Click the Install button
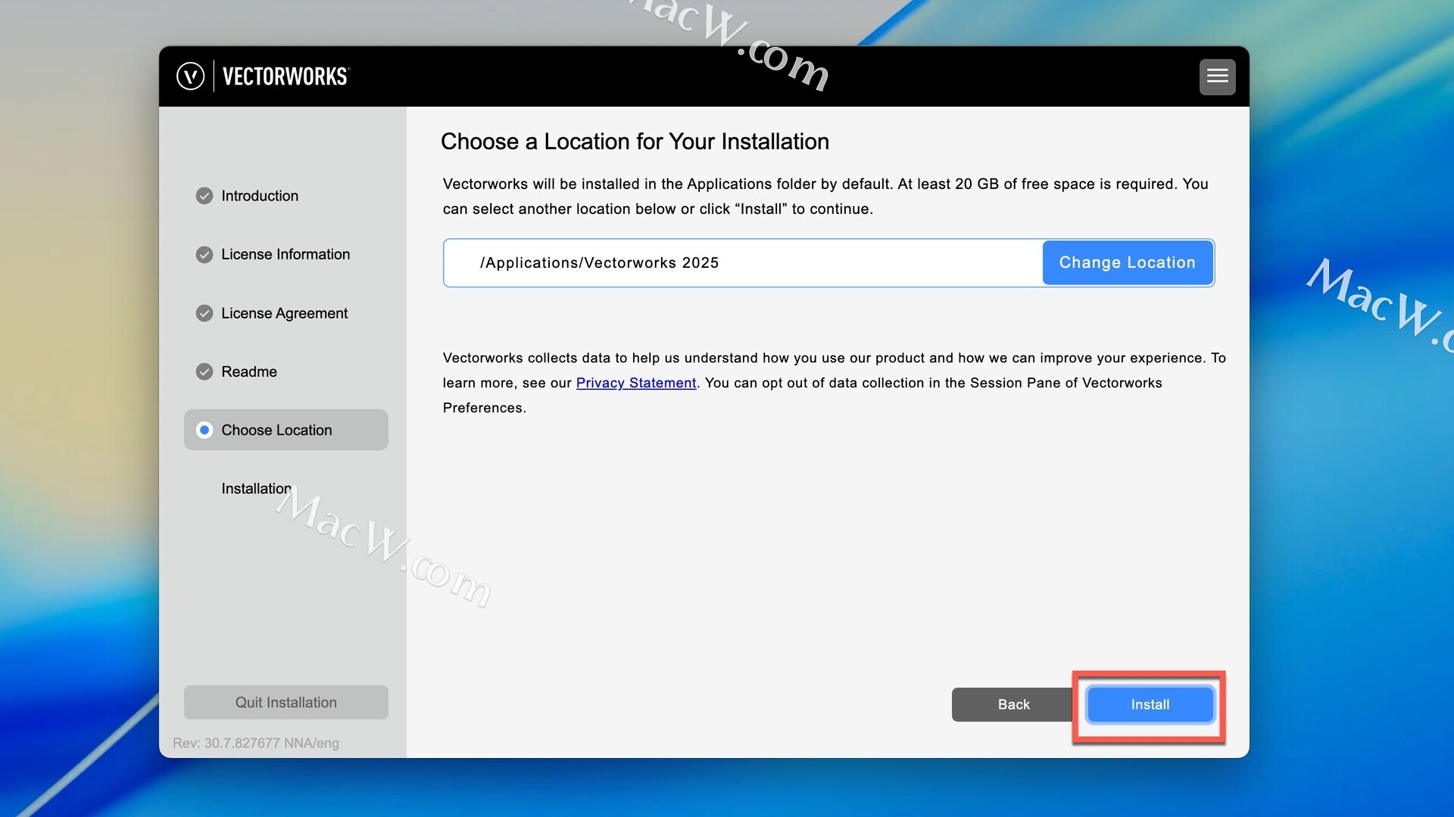Screen dimensions: 1454x817 tap(1150, 704)
